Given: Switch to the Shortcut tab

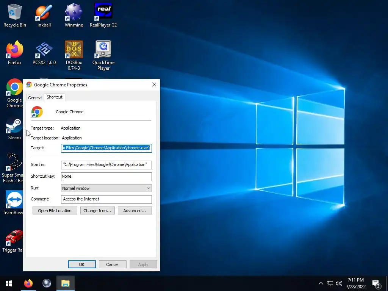Looking at the screenshot, I should pyautogui.click(x=55, y=97).
